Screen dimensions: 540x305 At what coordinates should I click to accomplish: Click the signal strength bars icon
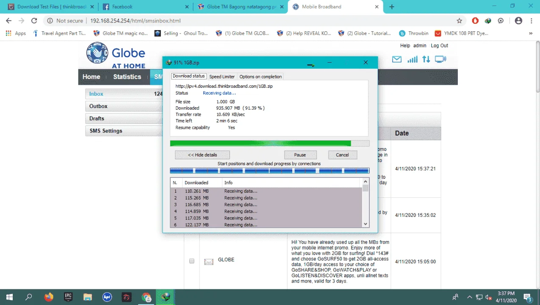click(x=412, y=60)
